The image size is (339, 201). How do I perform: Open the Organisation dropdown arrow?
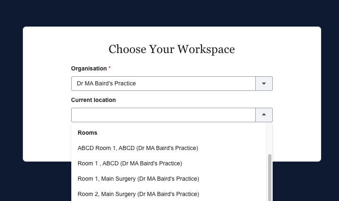coord(264,83)
